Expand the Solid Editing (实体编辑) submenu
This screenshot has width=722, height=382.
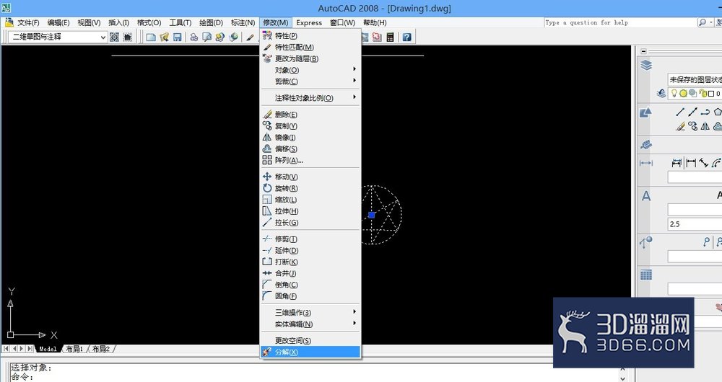310,324
